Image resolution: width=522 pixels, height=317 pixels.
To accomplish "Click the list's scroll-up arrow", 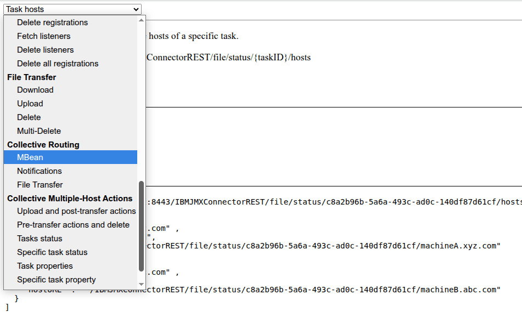I will pyautogui.click(x=141, y=20).
